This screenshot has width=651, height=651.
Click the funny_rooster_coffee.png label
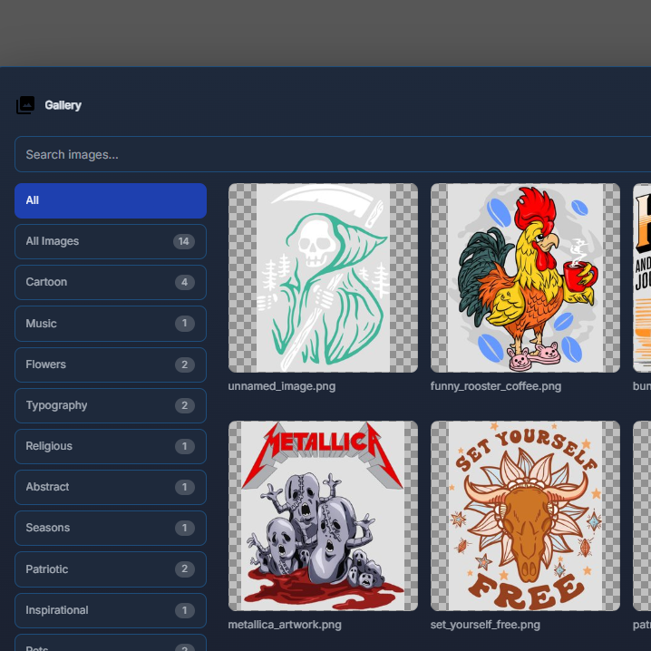496,386
